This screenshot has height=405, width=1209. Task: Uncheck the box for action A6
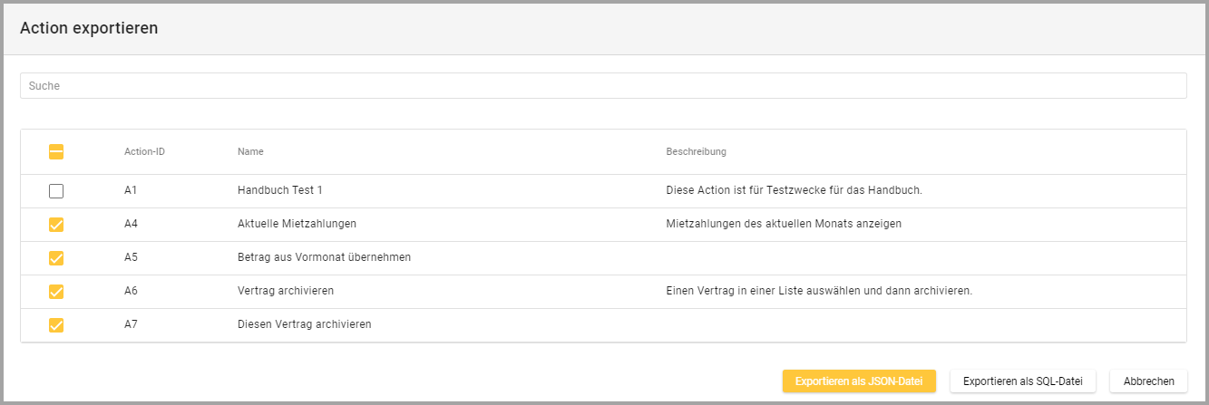click(56, 292)
